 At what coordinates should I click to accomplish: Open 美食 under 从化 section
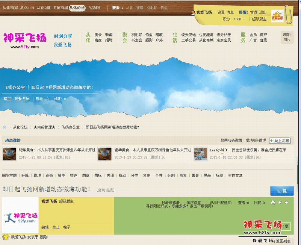click(98, 35)
